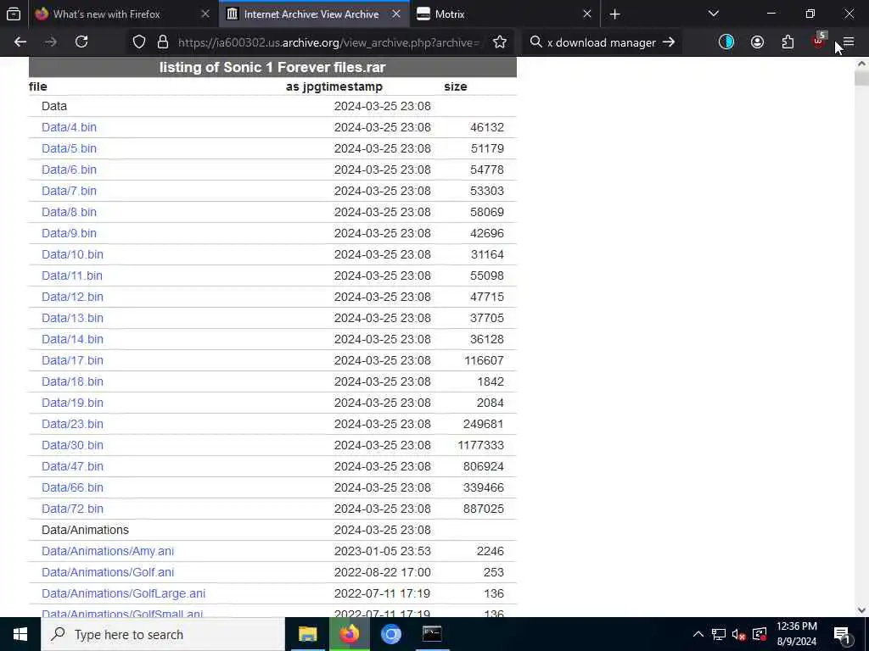
Task: Open the Data/18.bin file link
Action: [73, 382]
